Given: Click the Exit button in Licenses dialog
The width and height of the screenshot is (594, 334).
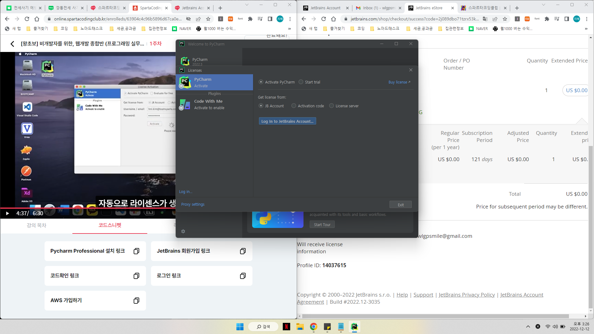Looking at the screenshot, I should coord(401,205).
